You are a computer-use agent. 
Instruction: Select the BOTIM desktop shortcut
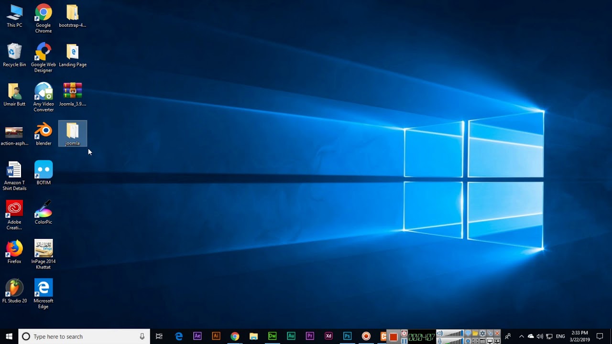[44, 173]
